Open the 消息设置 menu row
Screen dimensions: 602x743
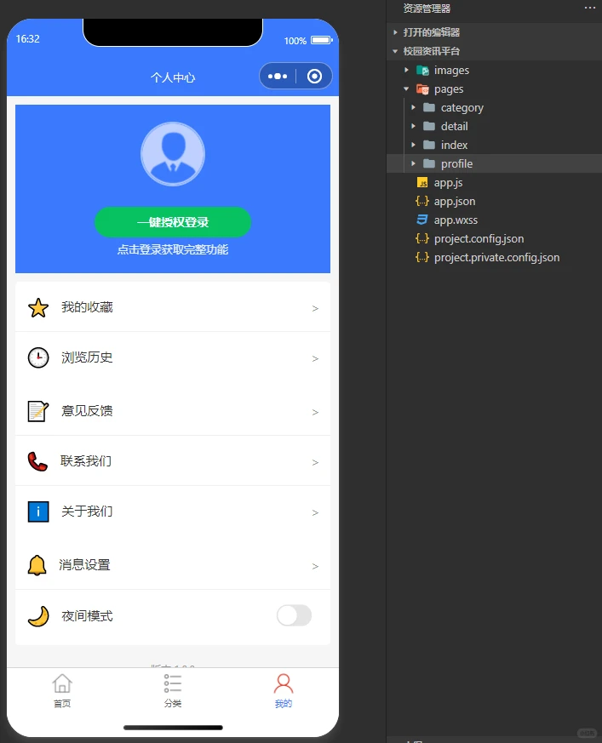click(173, 565)
